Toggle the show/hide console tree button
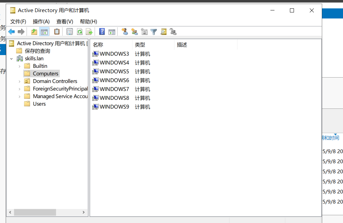This screenshot has width=343, height=223. point(44,32)
